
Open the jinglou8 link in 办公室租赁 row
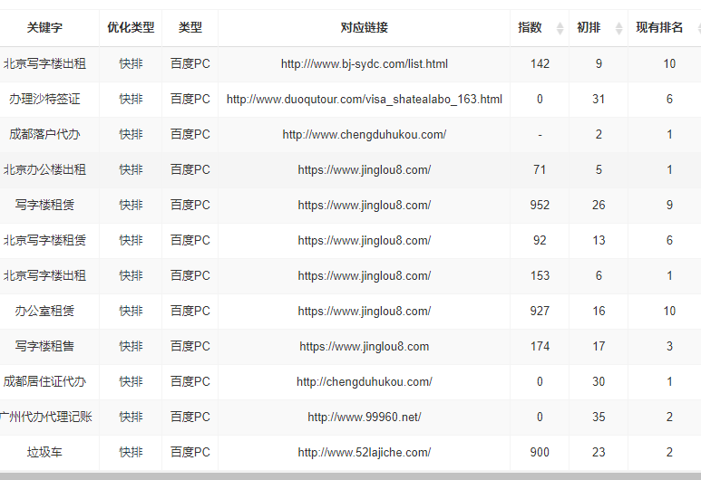click(364, 312)
